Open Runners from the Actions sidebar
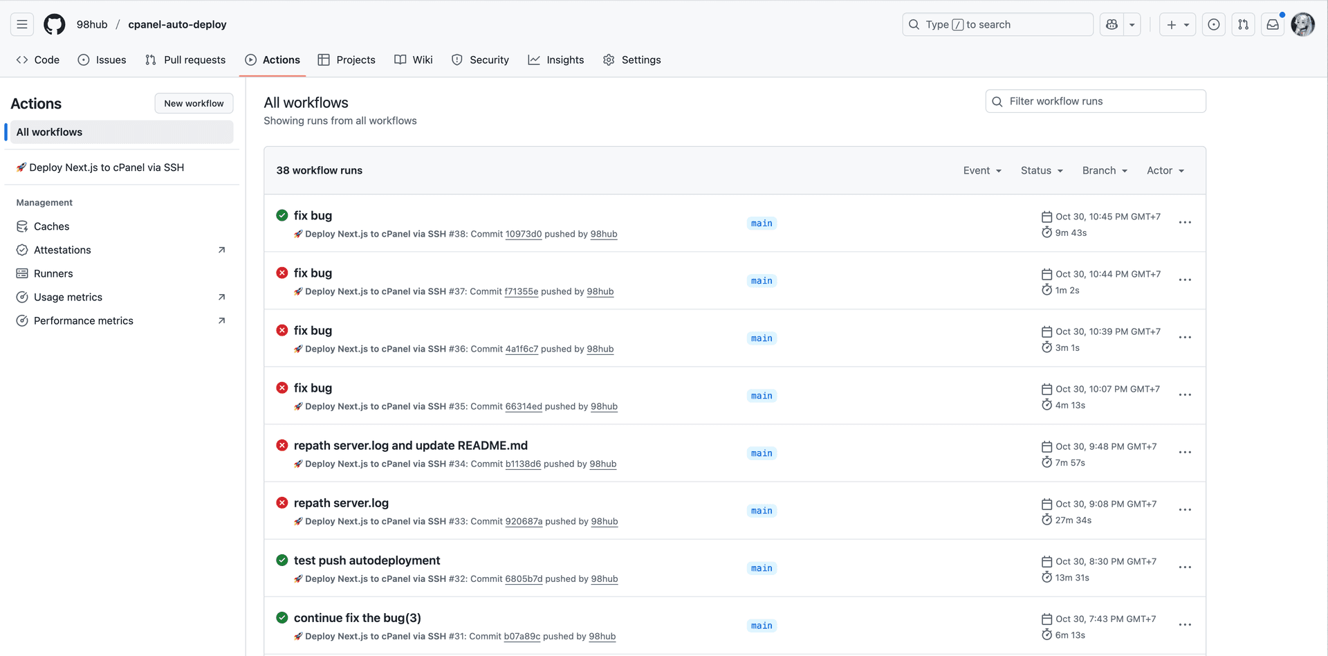 [53, 273]
